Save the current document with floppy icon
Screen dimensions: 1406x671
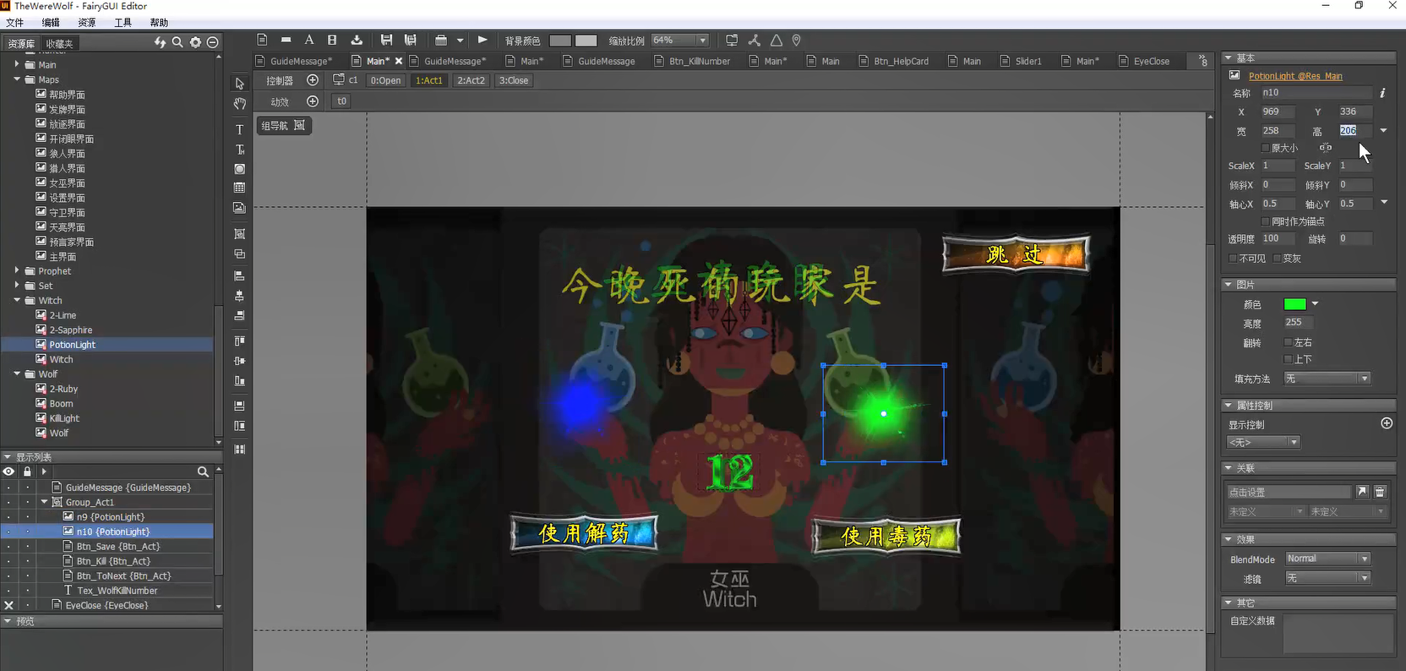[x=386, y=40]
